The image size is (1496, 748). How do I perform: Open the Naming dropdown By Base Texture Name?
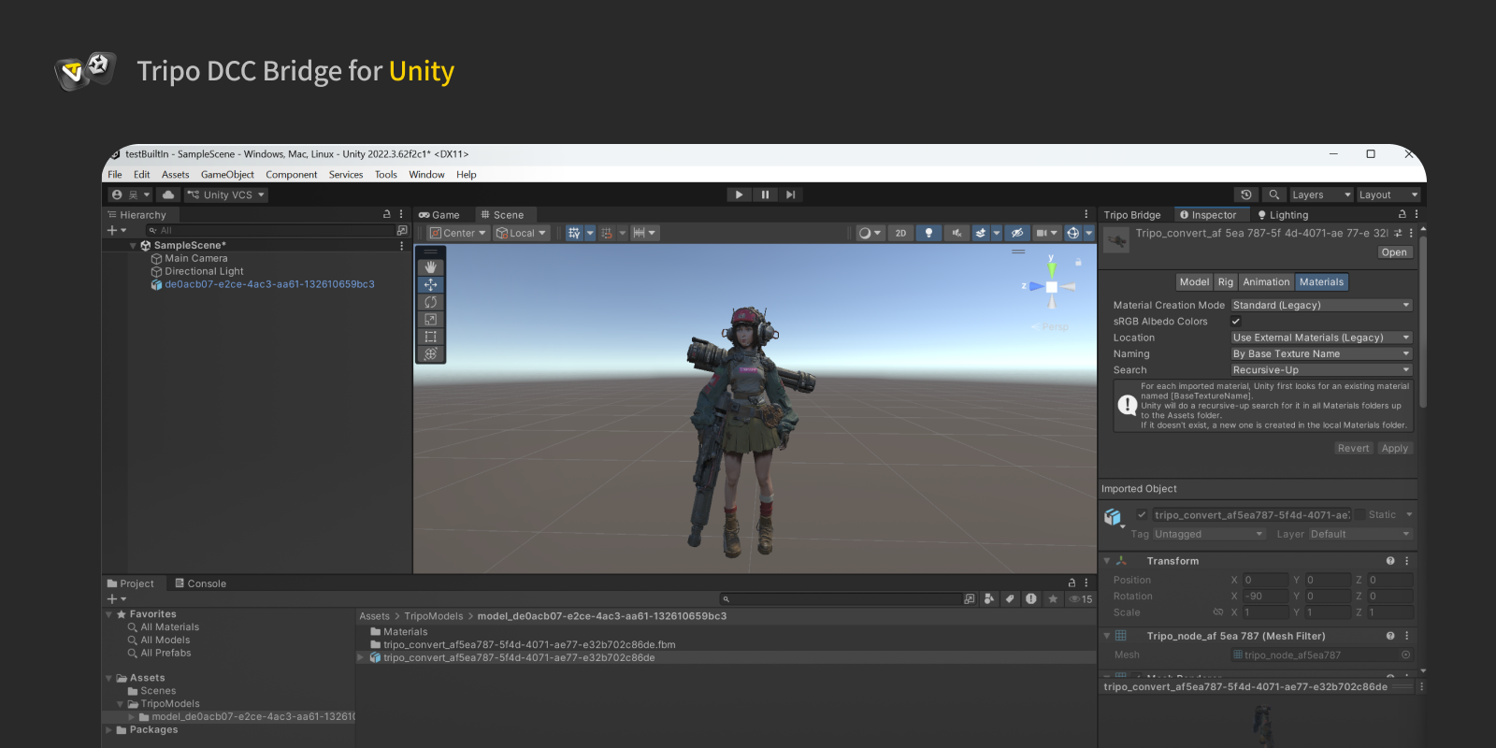click(x=1320, y=354)
